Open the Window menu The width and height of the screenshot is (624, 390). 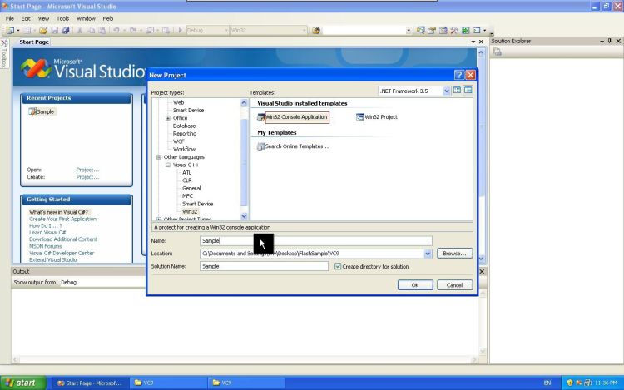click(x=86, y=18)
